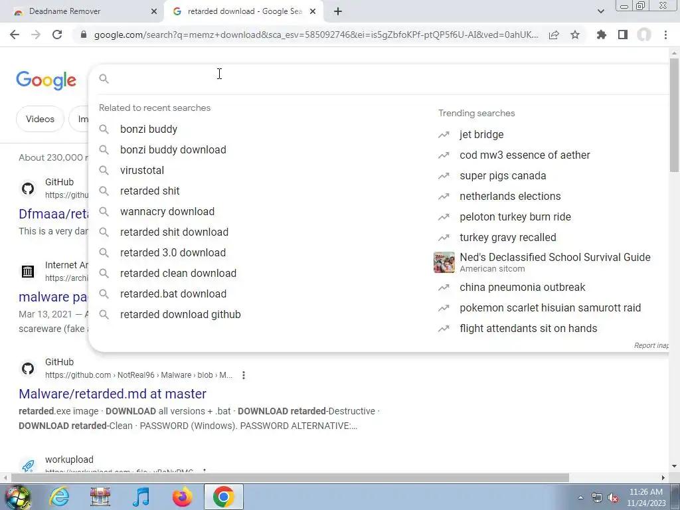The image size is (680, 510).
Task: Close the Google Search tab
Action: (313, 12)
